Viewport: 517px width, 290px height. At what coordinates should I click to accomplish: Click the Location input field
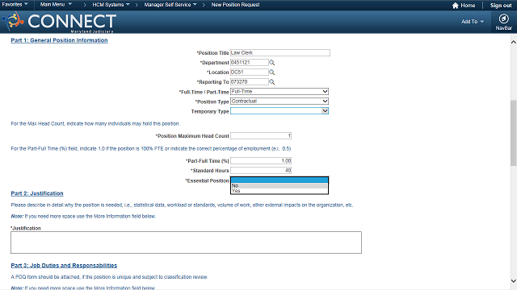(250, 72)
